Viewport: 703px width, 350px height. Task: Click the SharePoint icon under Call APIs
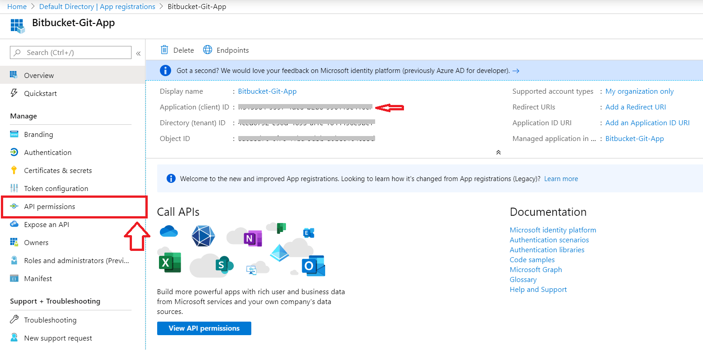pos(223,264)
